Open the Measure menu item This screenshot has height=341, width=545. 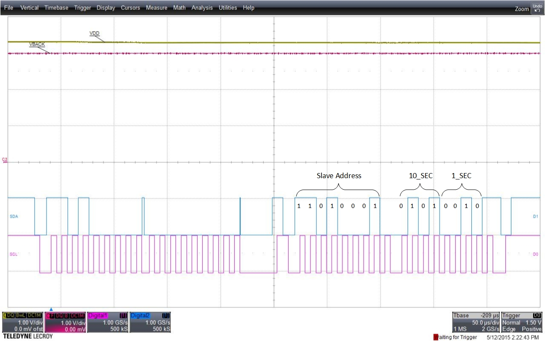tap(157, 7)
